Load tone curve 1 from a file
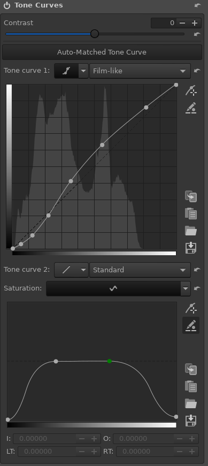The height and width of the screenshot is (466, 208). 191,231
